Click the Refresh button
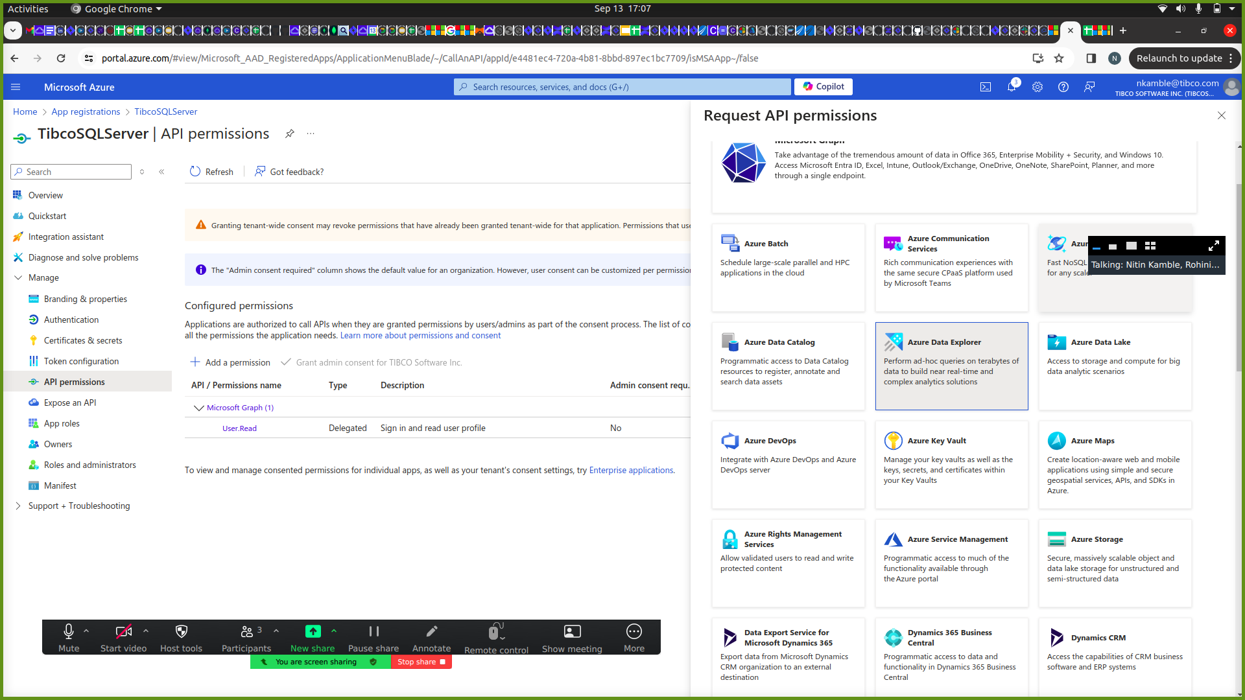 [211, 172]
